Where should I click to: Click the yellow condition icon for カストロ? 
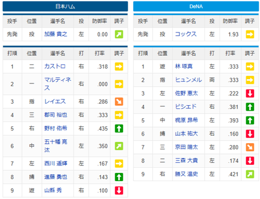point(119,67)
